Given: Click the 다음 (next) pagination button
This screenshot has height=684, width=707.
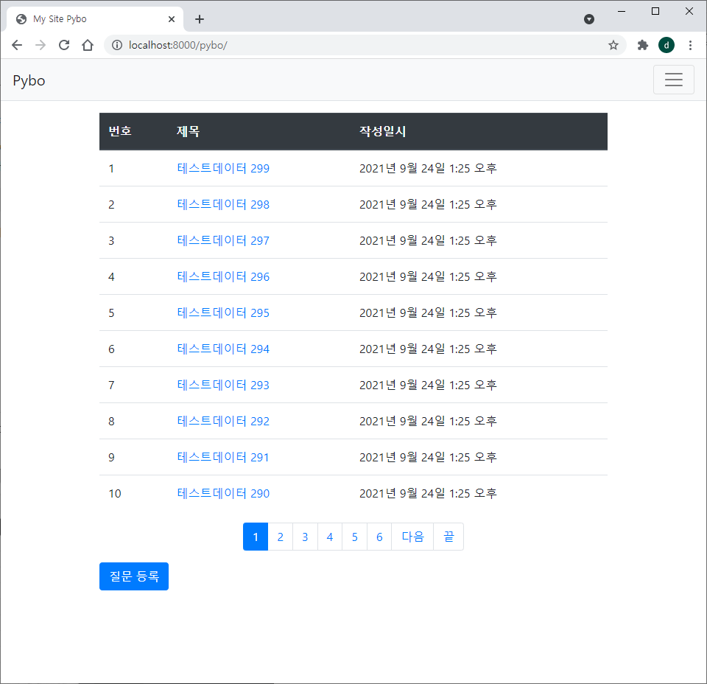Looking at the screenshot, I should coord(412,537).
